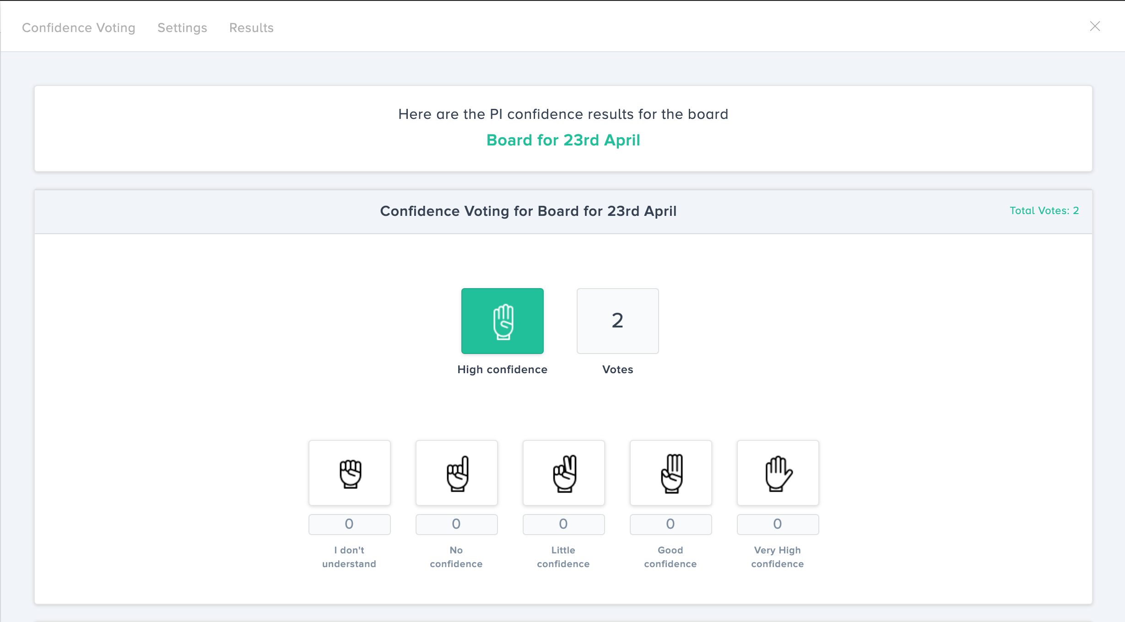Click the vote count under 'Little confidence'
Viewport: 1125px width, 622px height.
[x=563, y=524]
